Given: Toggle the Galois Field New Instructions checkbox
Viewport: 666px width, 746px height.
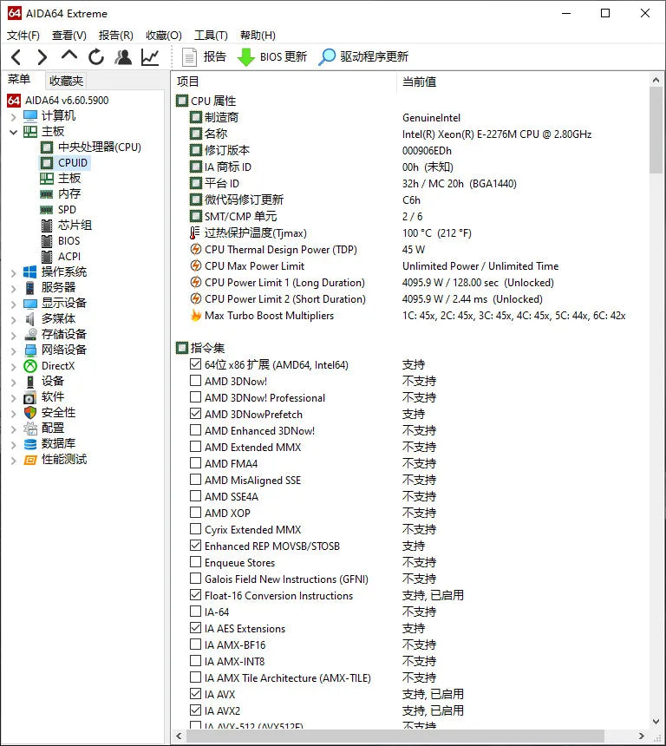Looking at the screenshot, I should click(195, 579).
